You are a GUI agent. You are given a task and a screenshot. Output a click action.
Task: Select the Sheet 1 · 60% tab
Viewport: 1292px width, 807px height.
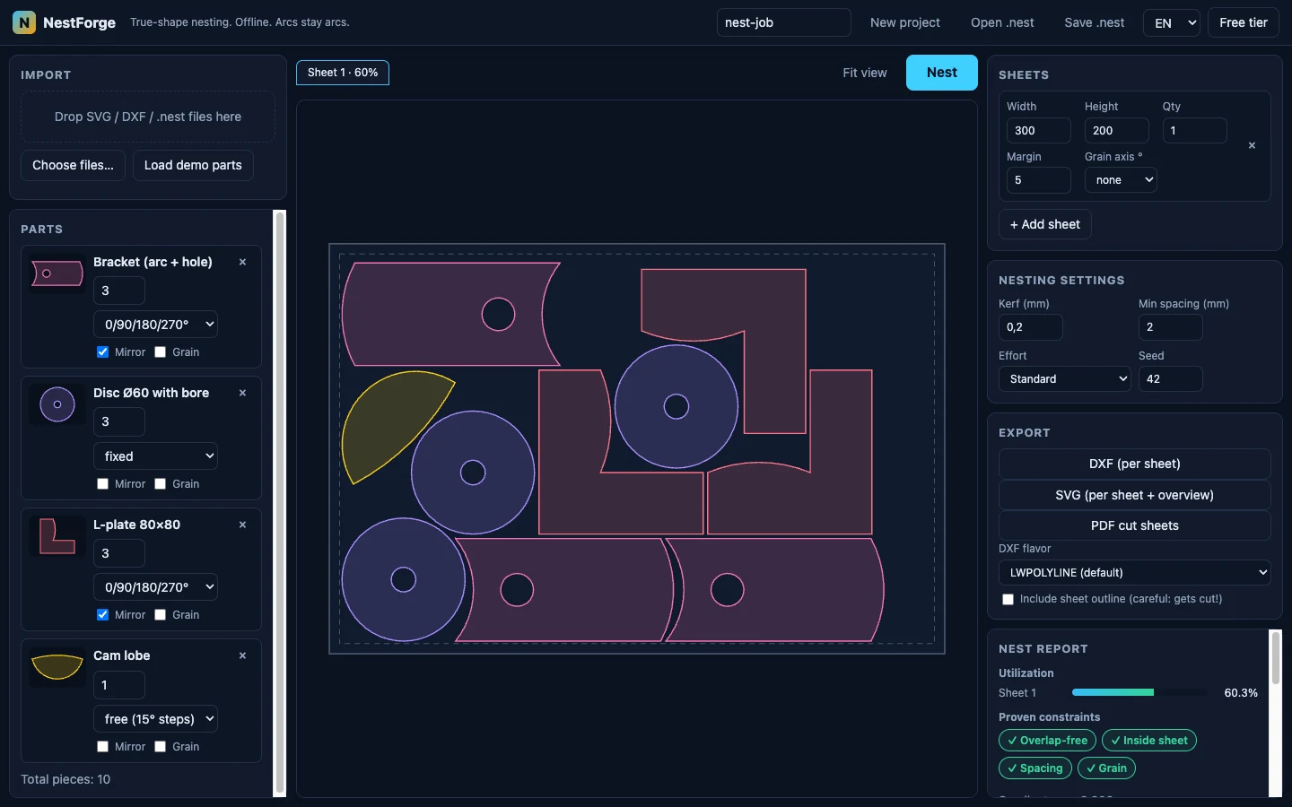point(343,73)
